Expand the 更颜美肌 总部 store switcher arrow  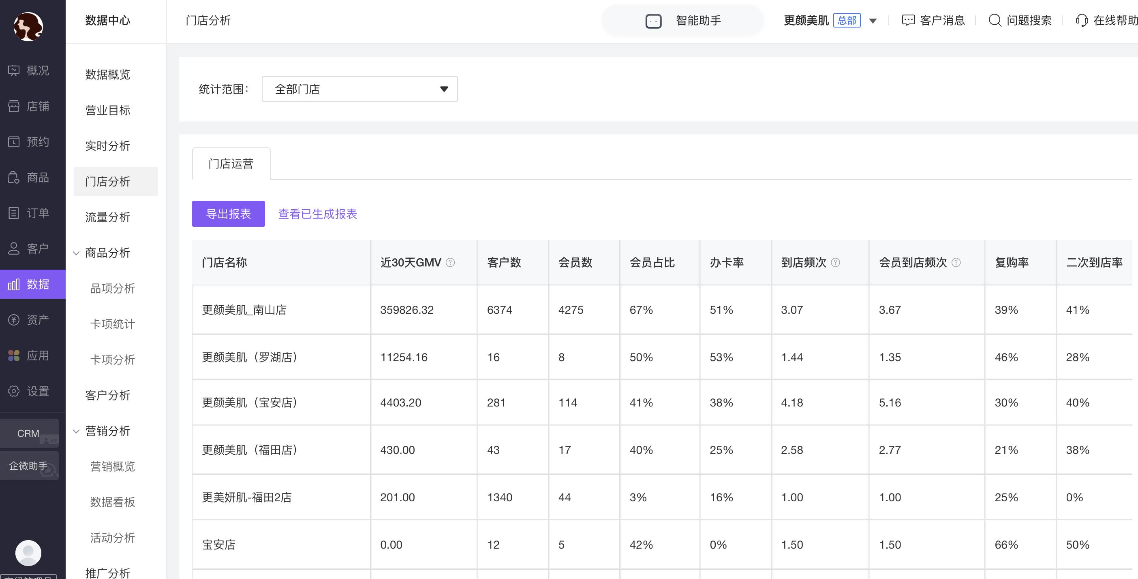click(x=873, y=21)
